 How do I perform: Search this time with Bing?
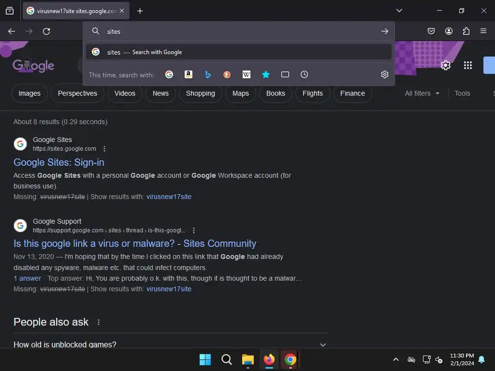click(208, 74)
